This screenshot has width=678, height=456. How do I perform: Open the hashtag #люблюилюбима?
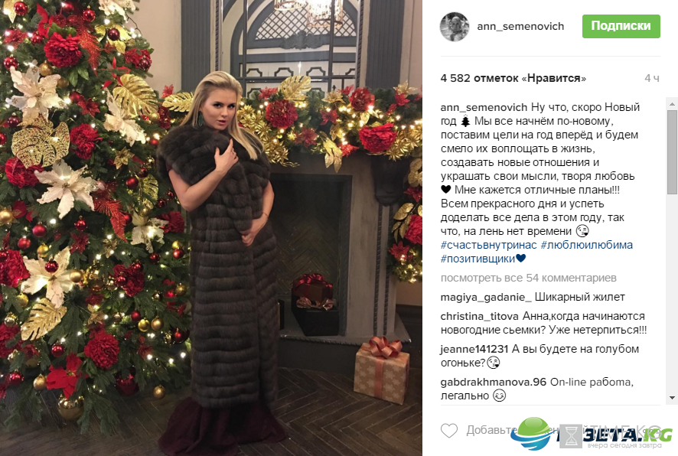[x=587, y=245]
